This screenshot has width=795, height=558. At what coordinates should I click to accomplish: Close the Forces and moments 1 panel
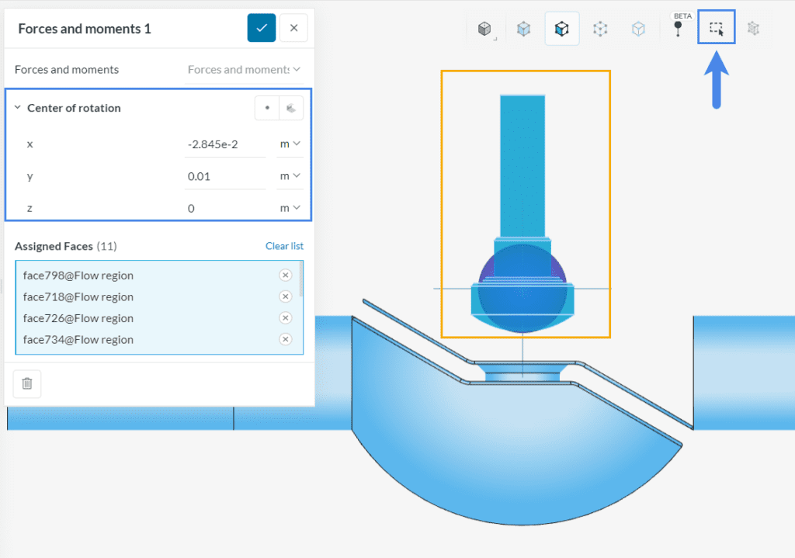coord(293,27)
